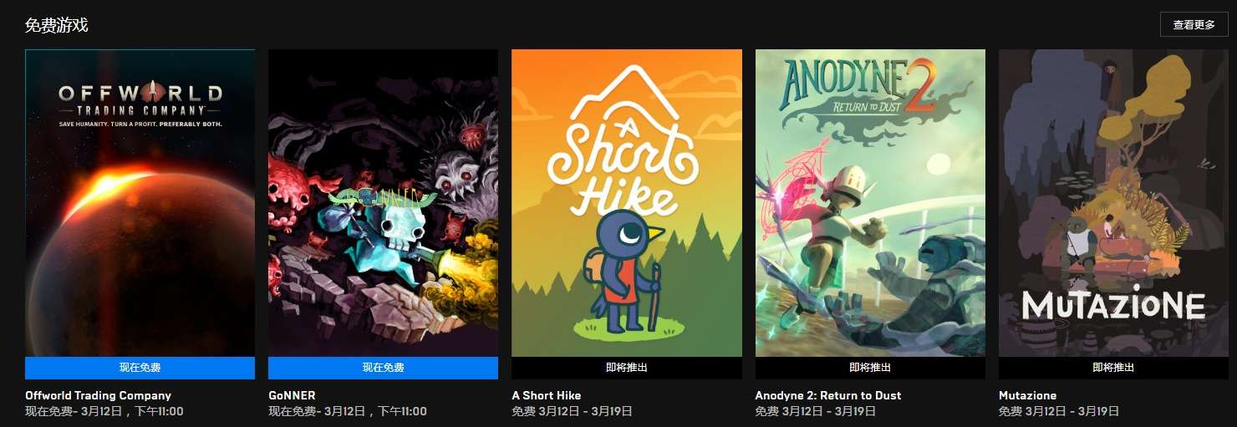Open the Mutazione title link

1027,395
